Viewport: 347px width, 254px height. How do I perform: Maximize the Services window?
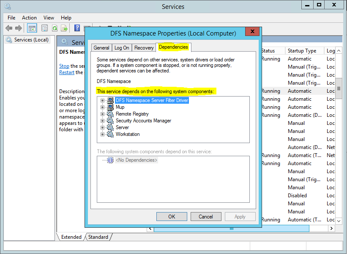(x=319, y=5)
